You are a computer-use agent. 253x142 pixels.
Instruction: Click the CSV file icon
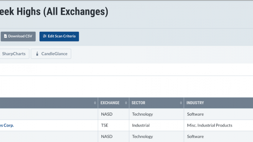5,36
